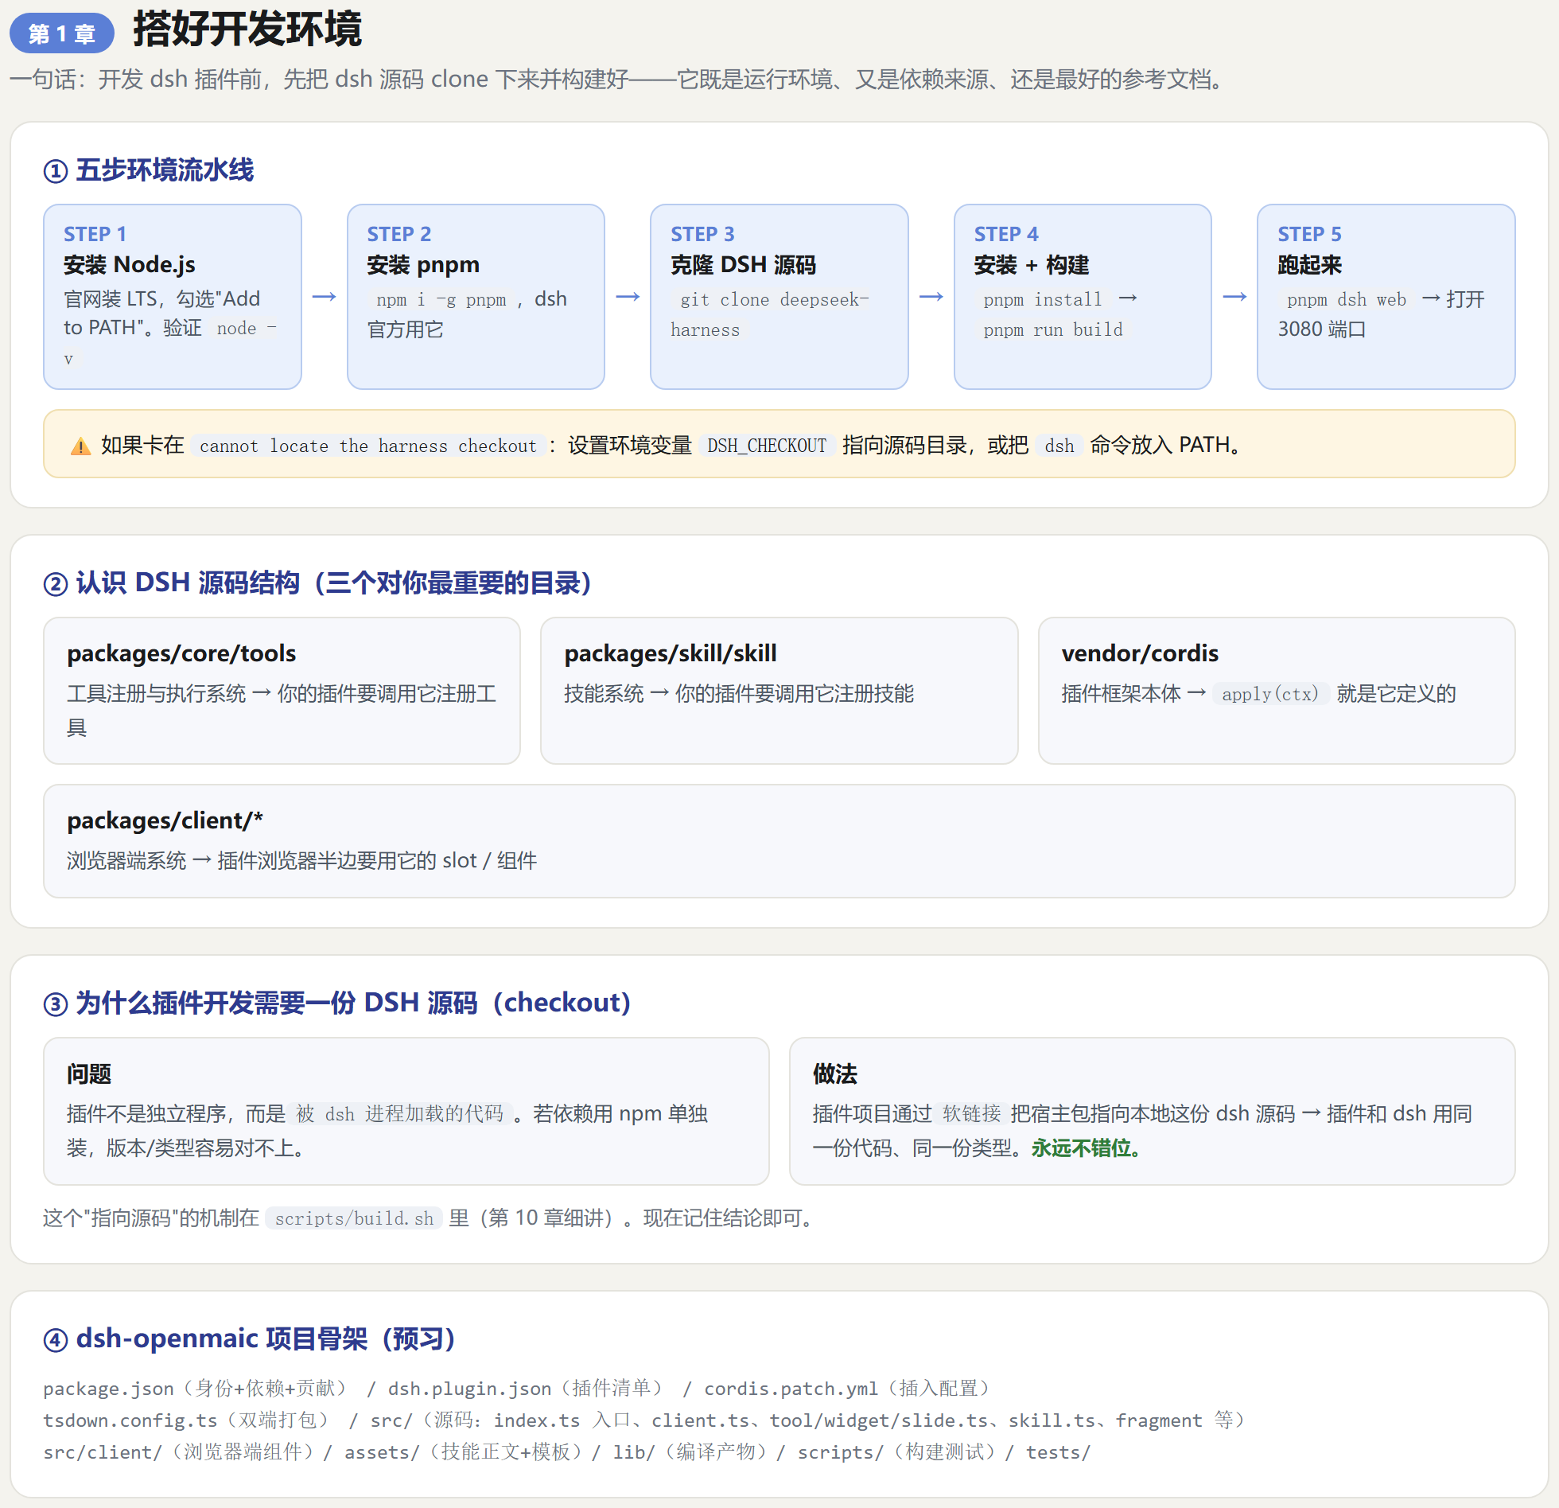1559x1508 pixels.
Task: Click the STEP 4 安装 + 构建 title
Action: [x=1031, y=265]
